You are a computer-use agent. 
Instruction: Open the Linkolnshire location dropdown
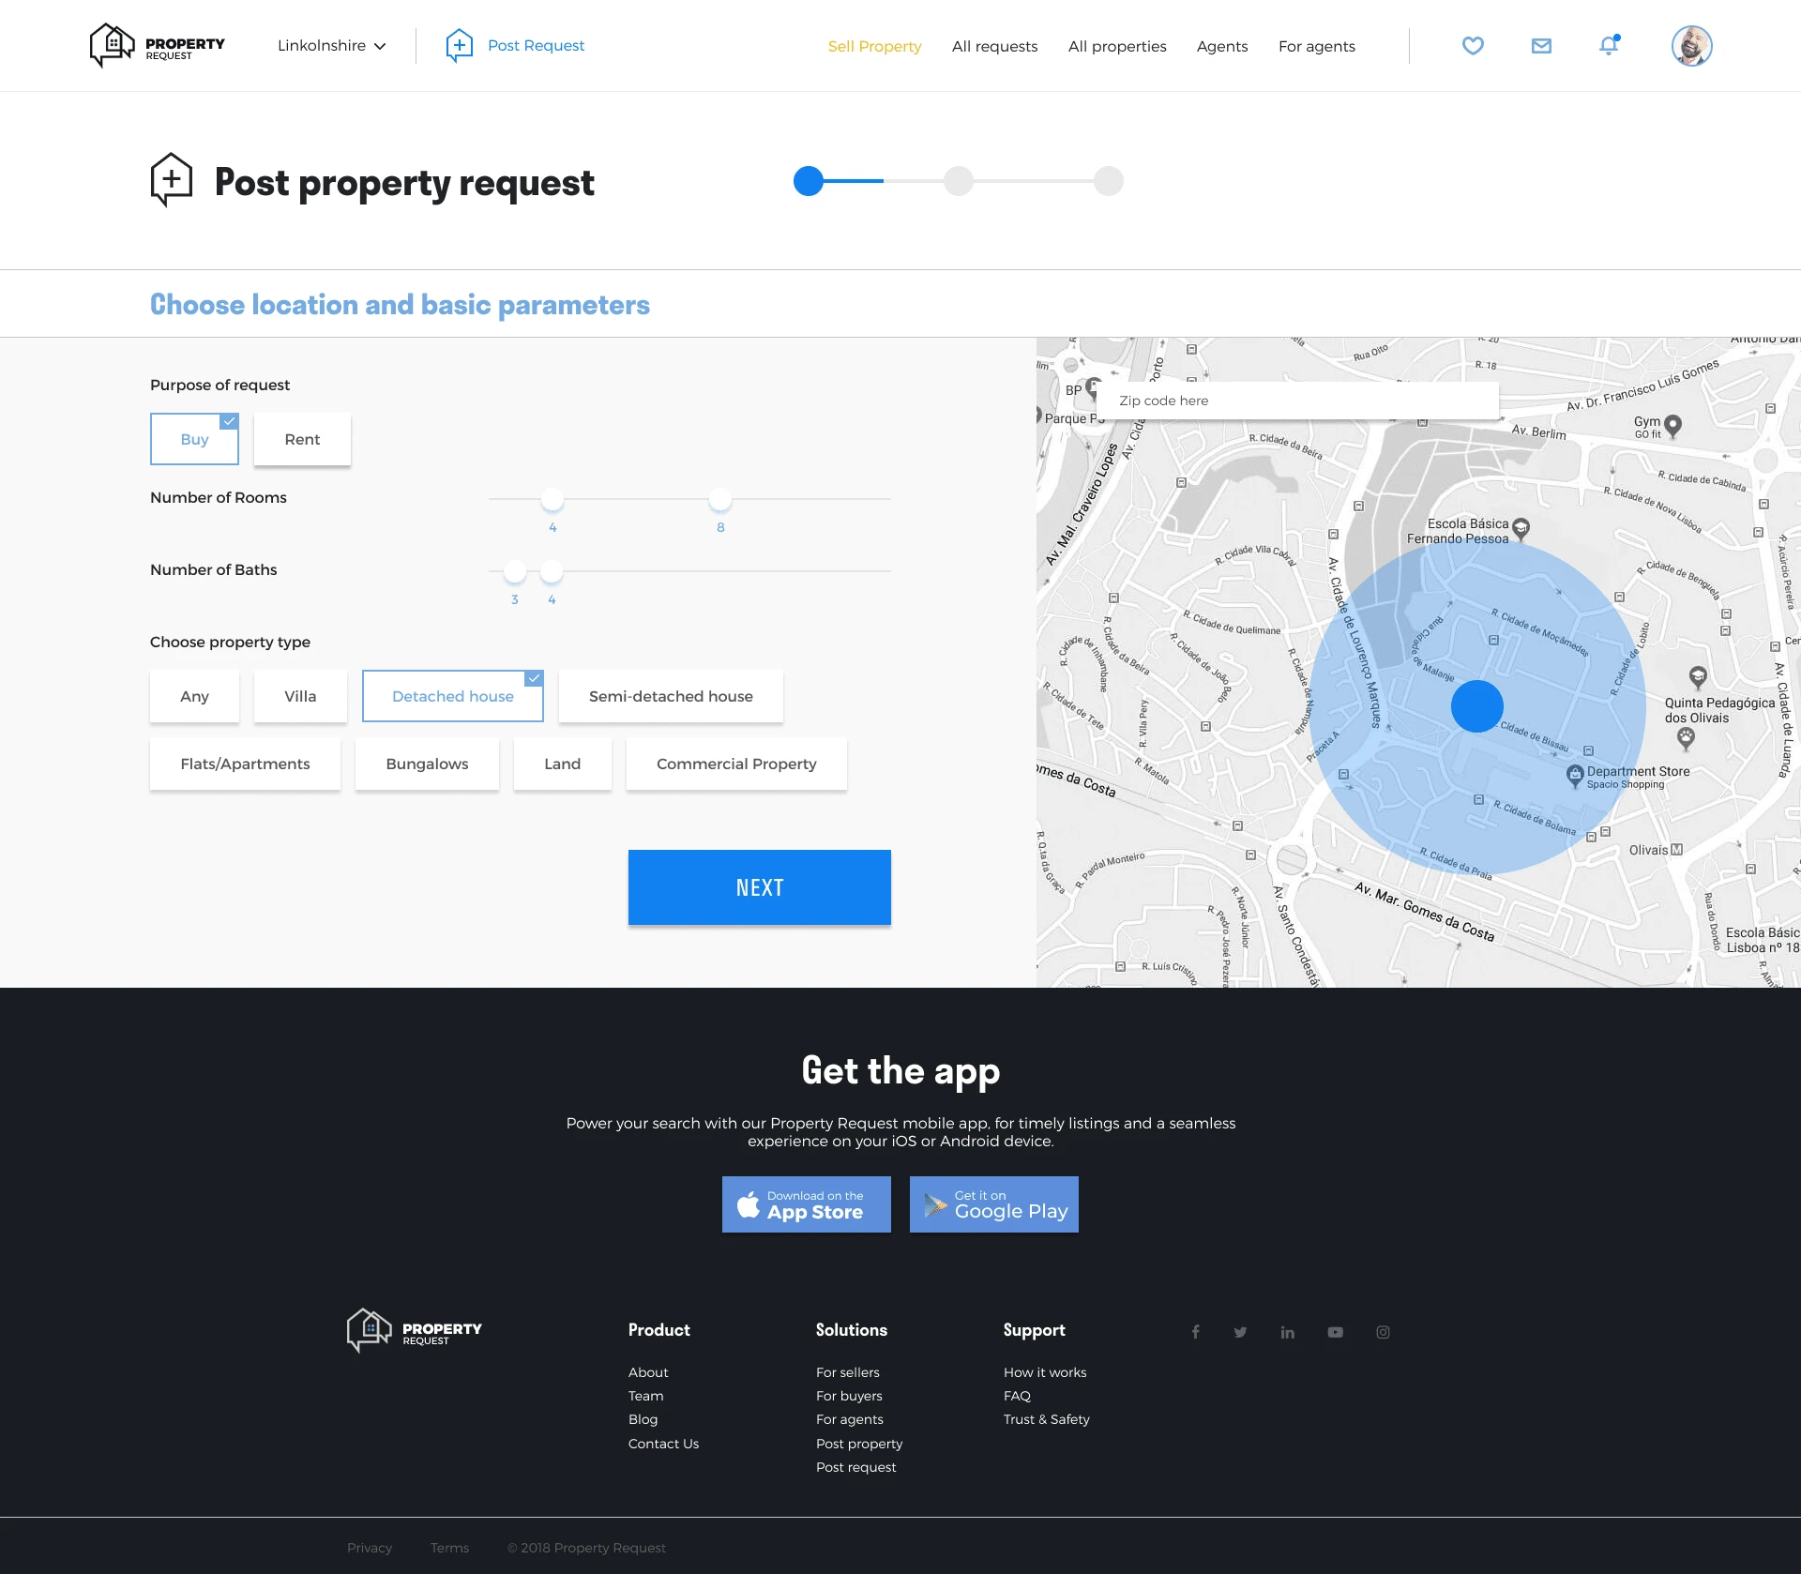tap(331, 45)
